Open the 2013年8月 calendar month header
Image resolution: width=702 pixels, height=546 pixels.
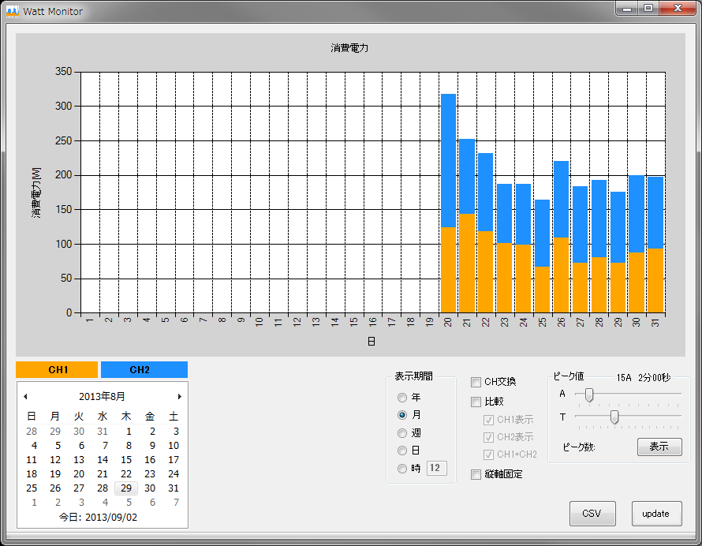pyautogui.click(x=102, y=396)
